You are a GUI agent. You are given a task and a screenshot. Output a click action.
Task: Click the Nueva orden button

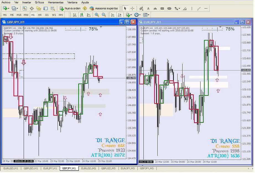(70, 9)
